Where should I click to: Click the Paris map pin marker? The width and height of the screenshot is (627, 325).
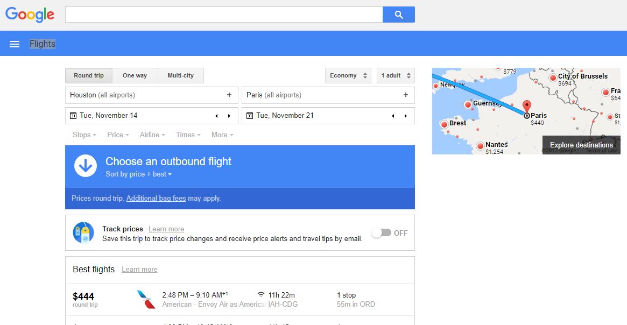click(527, 107)
